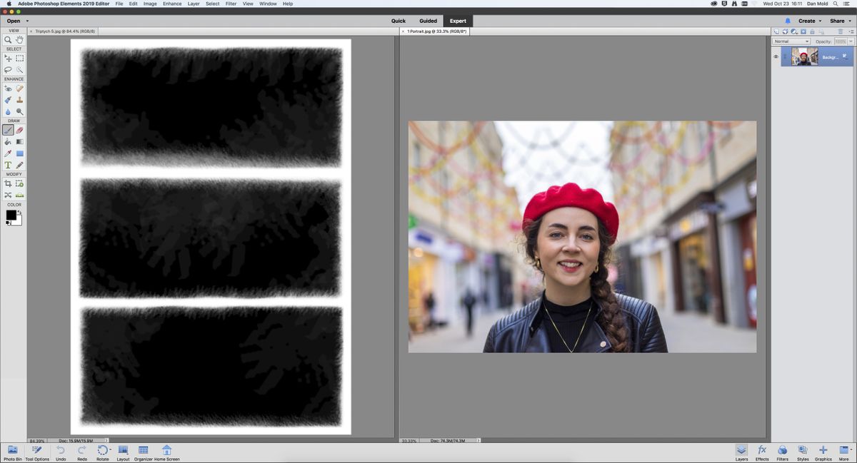Screen dimensions: 857x463
Task: Switch to the Quick editing tab
Action: coord(398,21)
